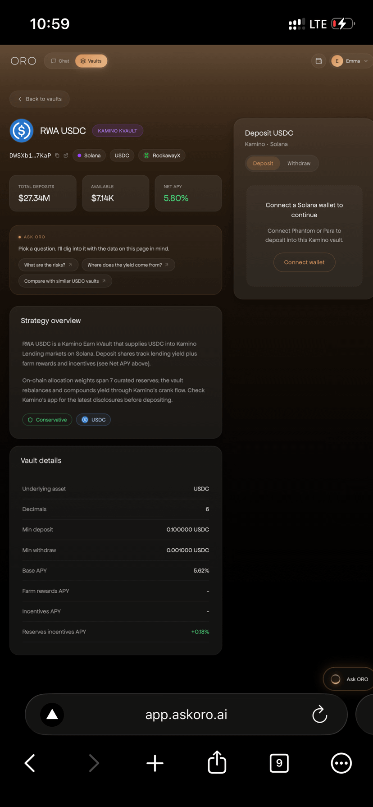This screenshot has width=373, height=807.
Task: Select the Vaults tab
Action: 91,61
